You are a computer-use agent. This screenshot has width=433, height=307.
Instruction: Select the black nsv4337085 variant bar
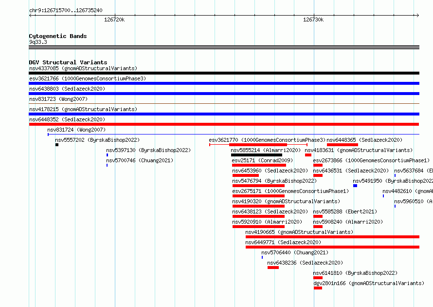[x=224, y=73]
